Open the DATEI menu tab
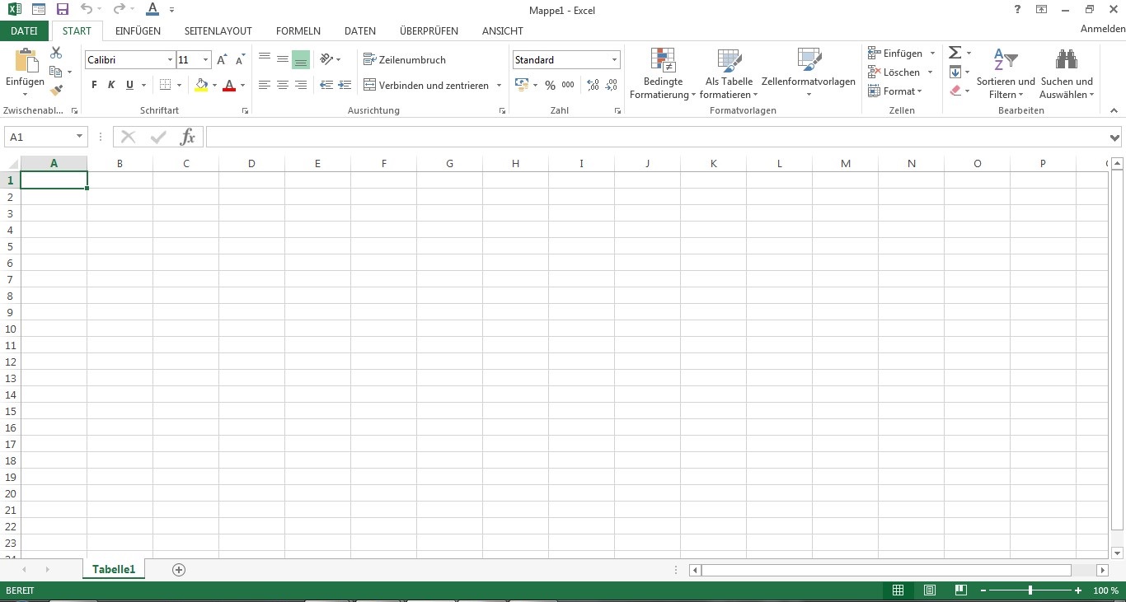1126x602 pixels. (x=24, y=31)
